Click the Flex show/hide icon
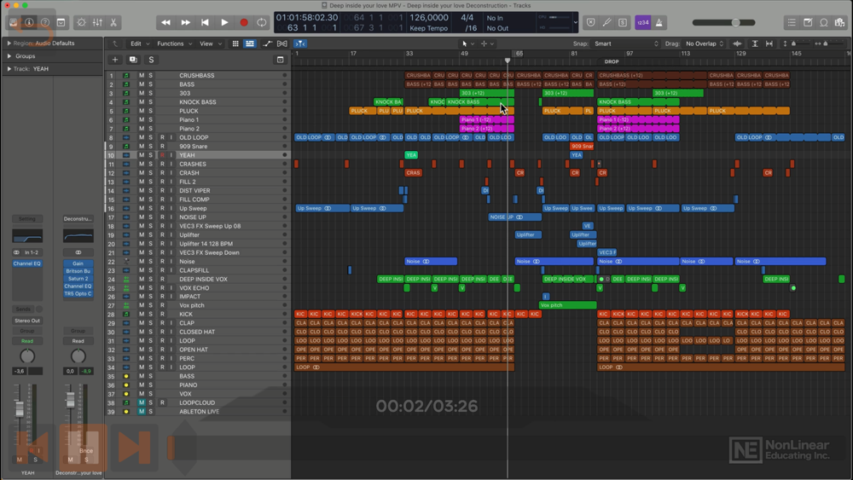853x480 pixels. (x=281, y=43)
